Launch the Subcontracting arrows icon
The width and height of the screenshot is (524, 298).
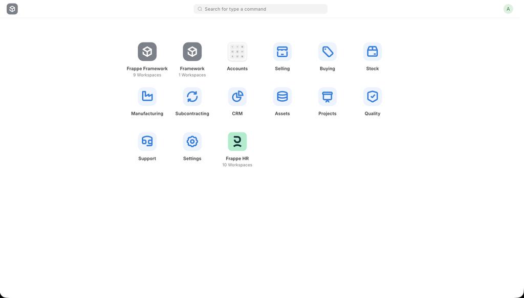tap(192, 97)
